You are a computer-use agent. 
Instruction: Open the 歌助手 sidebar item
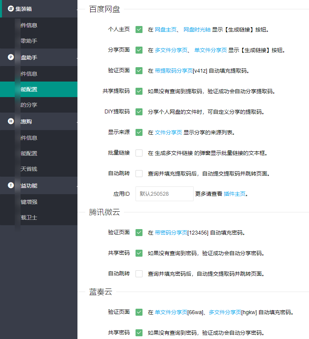(39, 41)
